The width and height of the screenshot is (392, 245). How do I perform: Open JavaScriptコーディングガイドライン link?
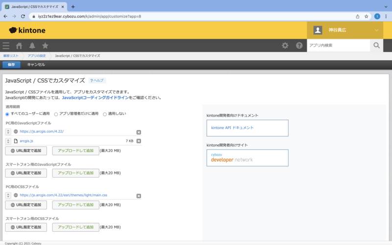[95, 97]
